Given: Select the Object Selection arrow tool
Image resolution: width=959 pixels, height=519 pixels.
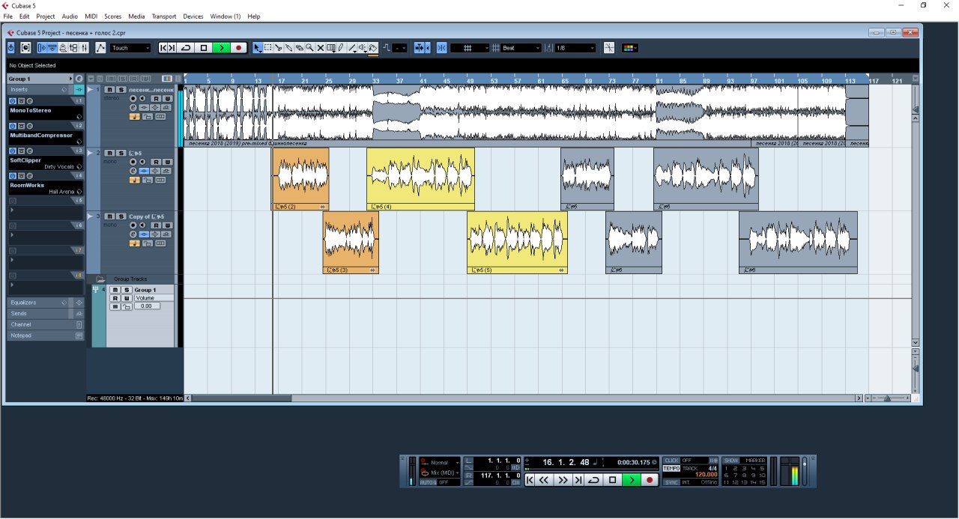Looking at the screenshot, I should coord(257,48).
